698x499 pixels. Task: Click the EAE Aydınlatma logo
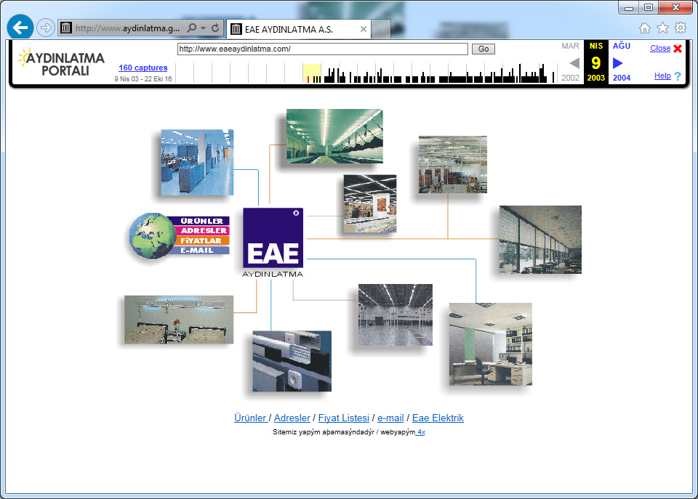click(273, 243)
